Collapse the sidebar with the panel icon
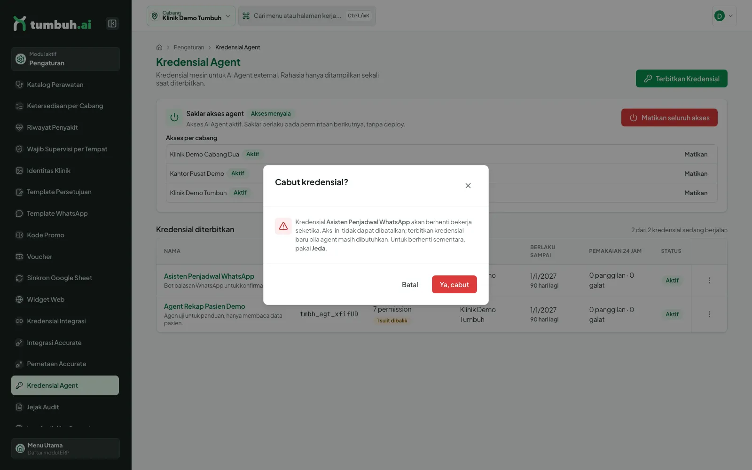 (x=112, y=23)
